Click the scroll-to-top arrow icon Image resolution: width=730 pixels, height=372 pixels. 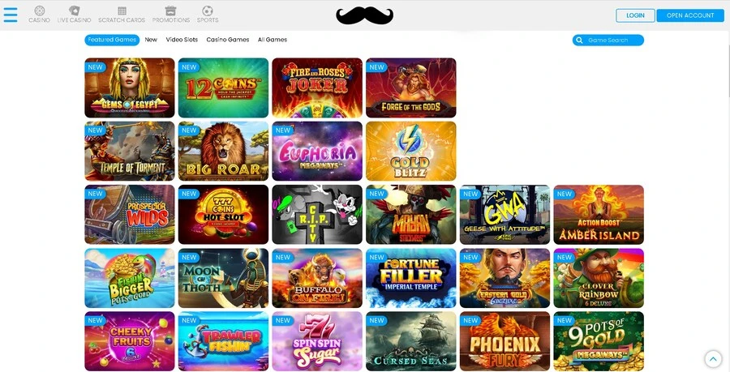[713, 358]
